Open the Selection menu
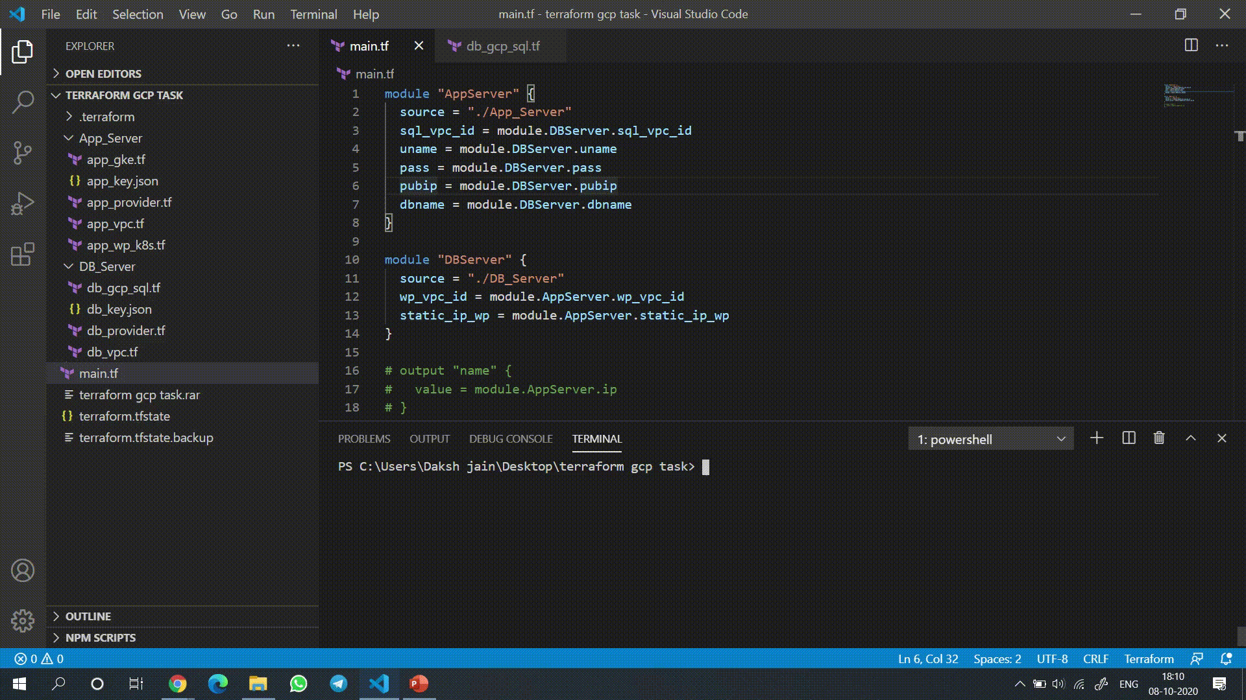This screenshot has height=700, width=1246. (x=138, y=14)
